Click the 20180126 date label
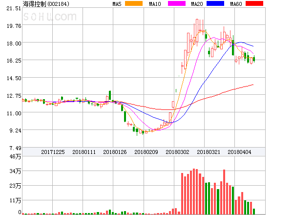Screen dimensions: 293x215 (115, 152)
